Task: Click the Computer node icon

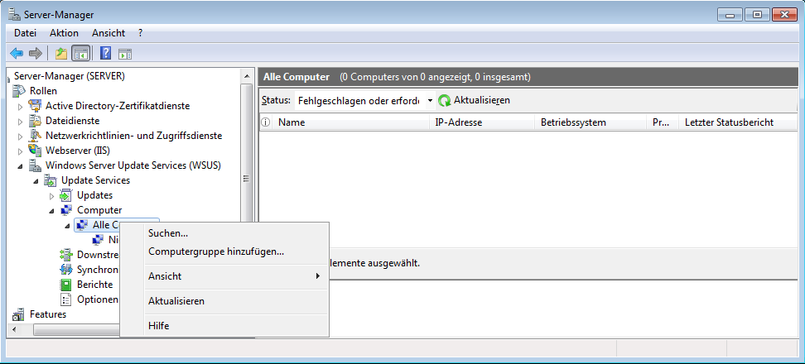Action: coord(67,210)
